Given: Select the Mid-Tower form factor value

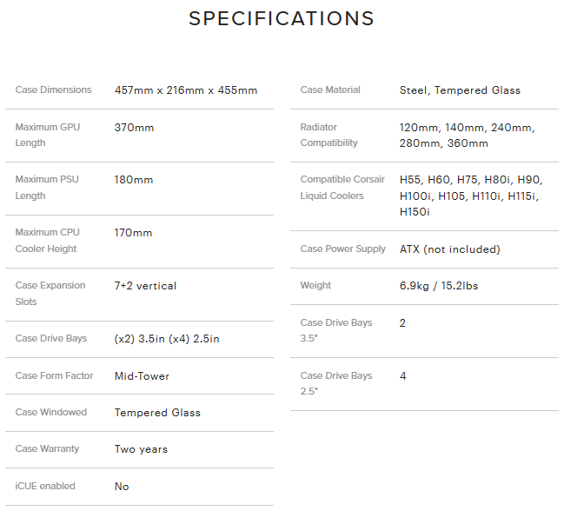Looking at the screenshot, I should pyautogui.click(x=142, y=375).
